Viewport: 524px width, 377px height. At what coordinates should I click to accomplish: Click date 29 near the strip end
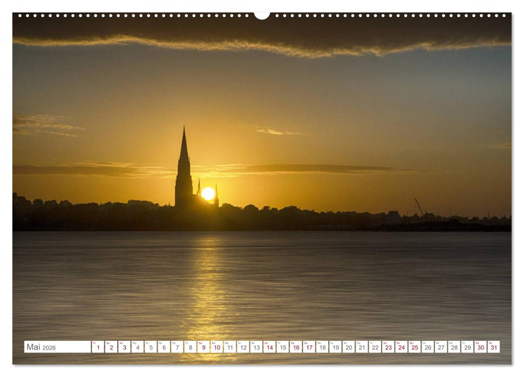click(x=467, y=347)
